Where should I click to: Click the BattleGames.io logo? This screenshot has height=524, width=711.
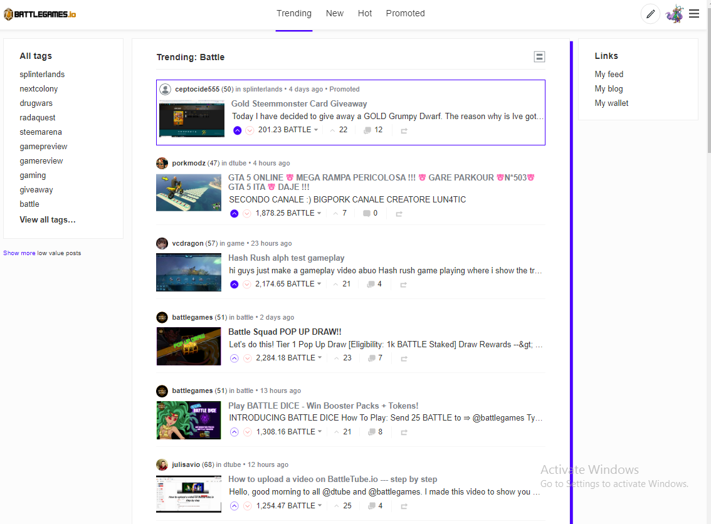pos(40,14)
